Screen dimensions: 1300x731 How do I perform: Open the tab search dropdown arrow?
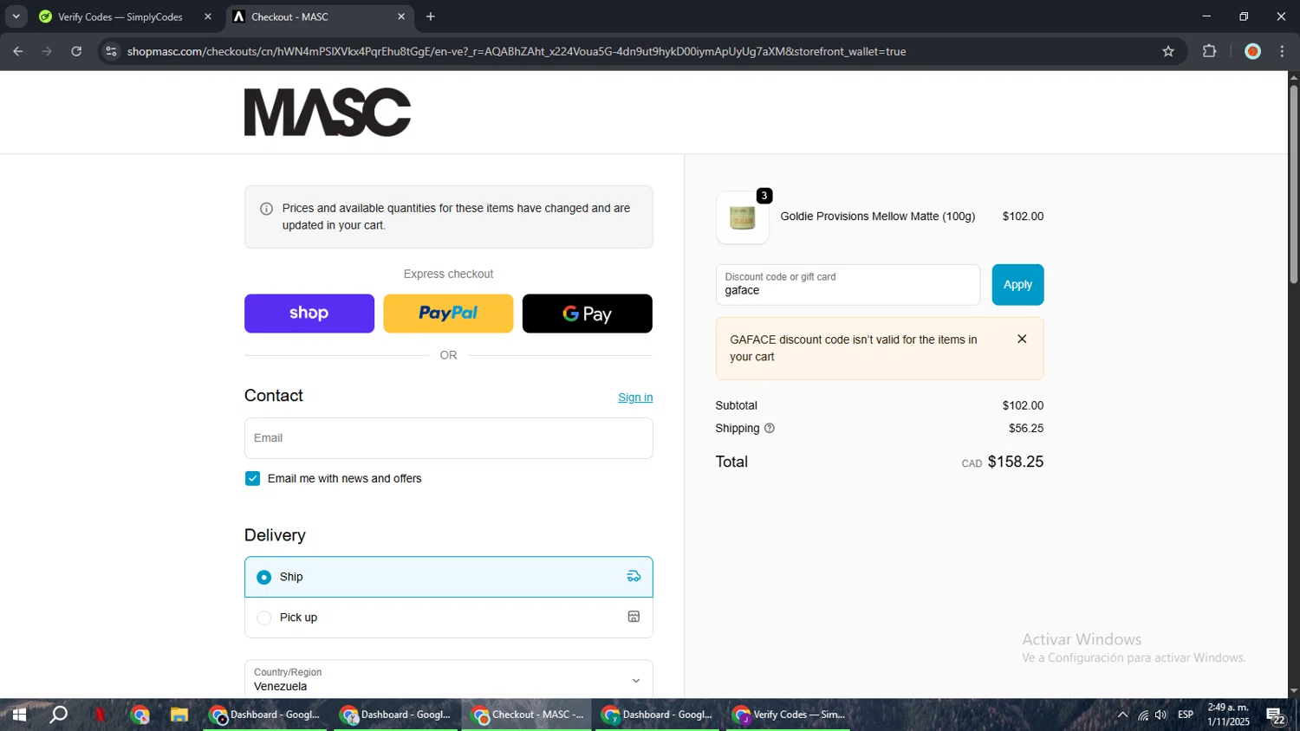pyautogui.click(x=16, y=16)
